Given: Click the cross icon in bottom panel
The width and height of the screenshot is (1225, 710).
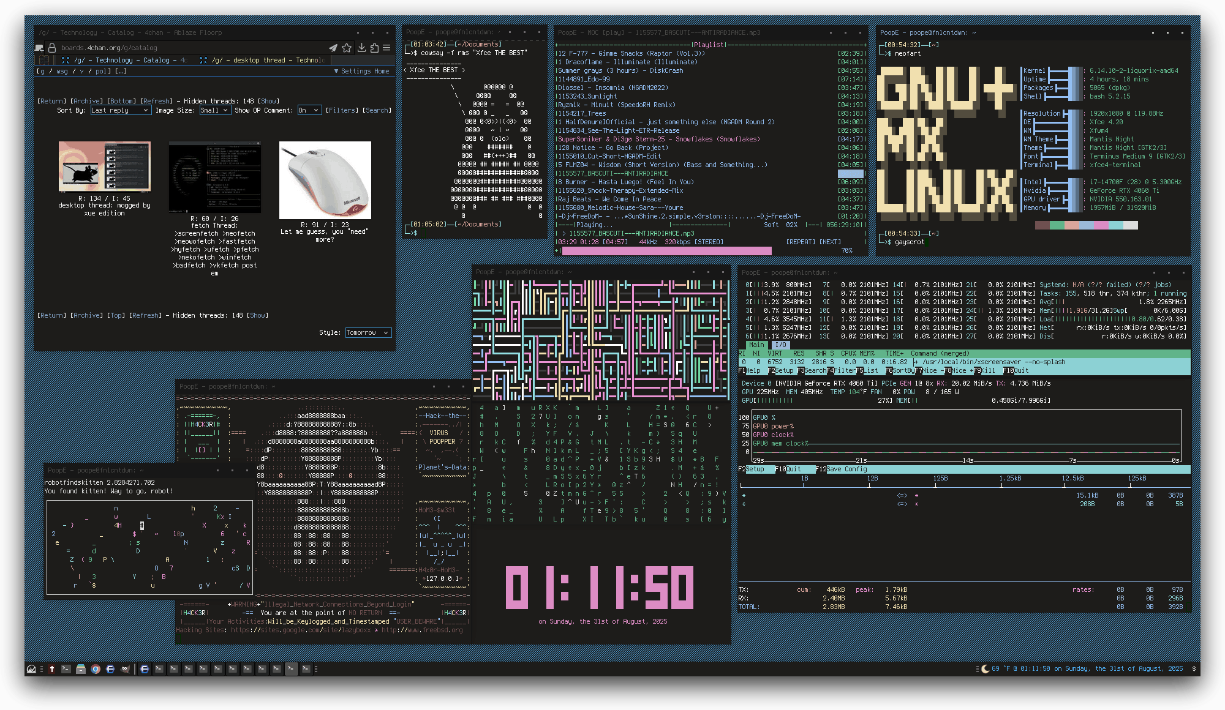Looking at the screenshot, I should pyautogui.click(x=52, y=669).
